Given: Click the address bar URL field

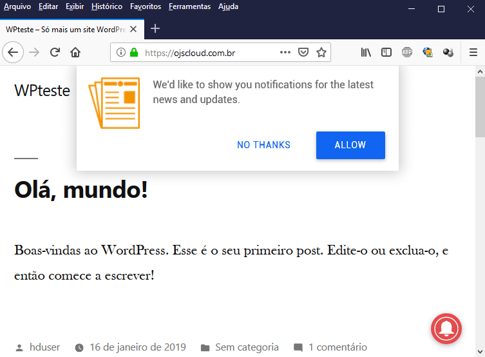Looking at the screenshot, I should 206,53.
